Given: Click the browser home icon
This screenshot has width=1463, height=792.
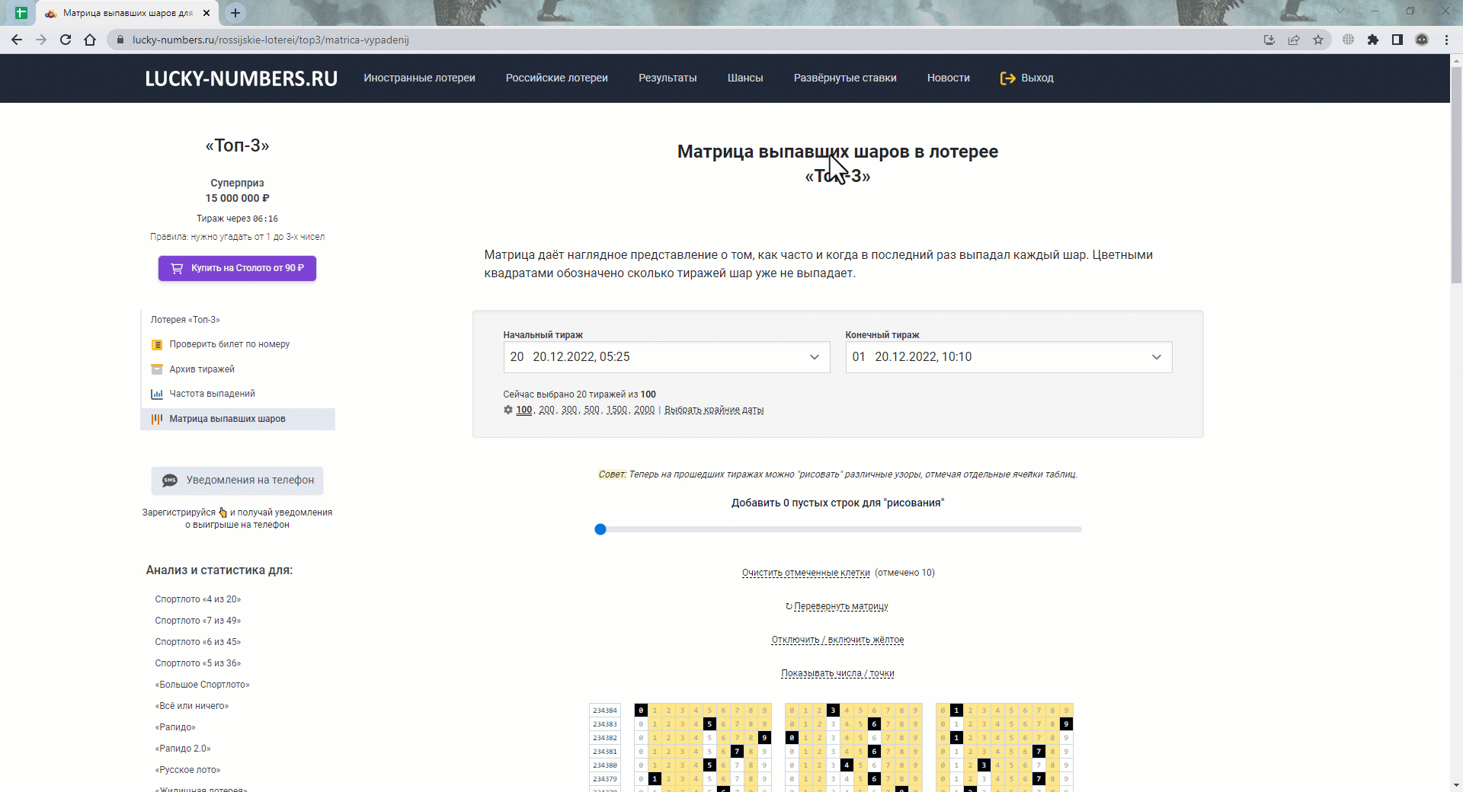Looking at the screenshot, I should (x=90, y=40).
